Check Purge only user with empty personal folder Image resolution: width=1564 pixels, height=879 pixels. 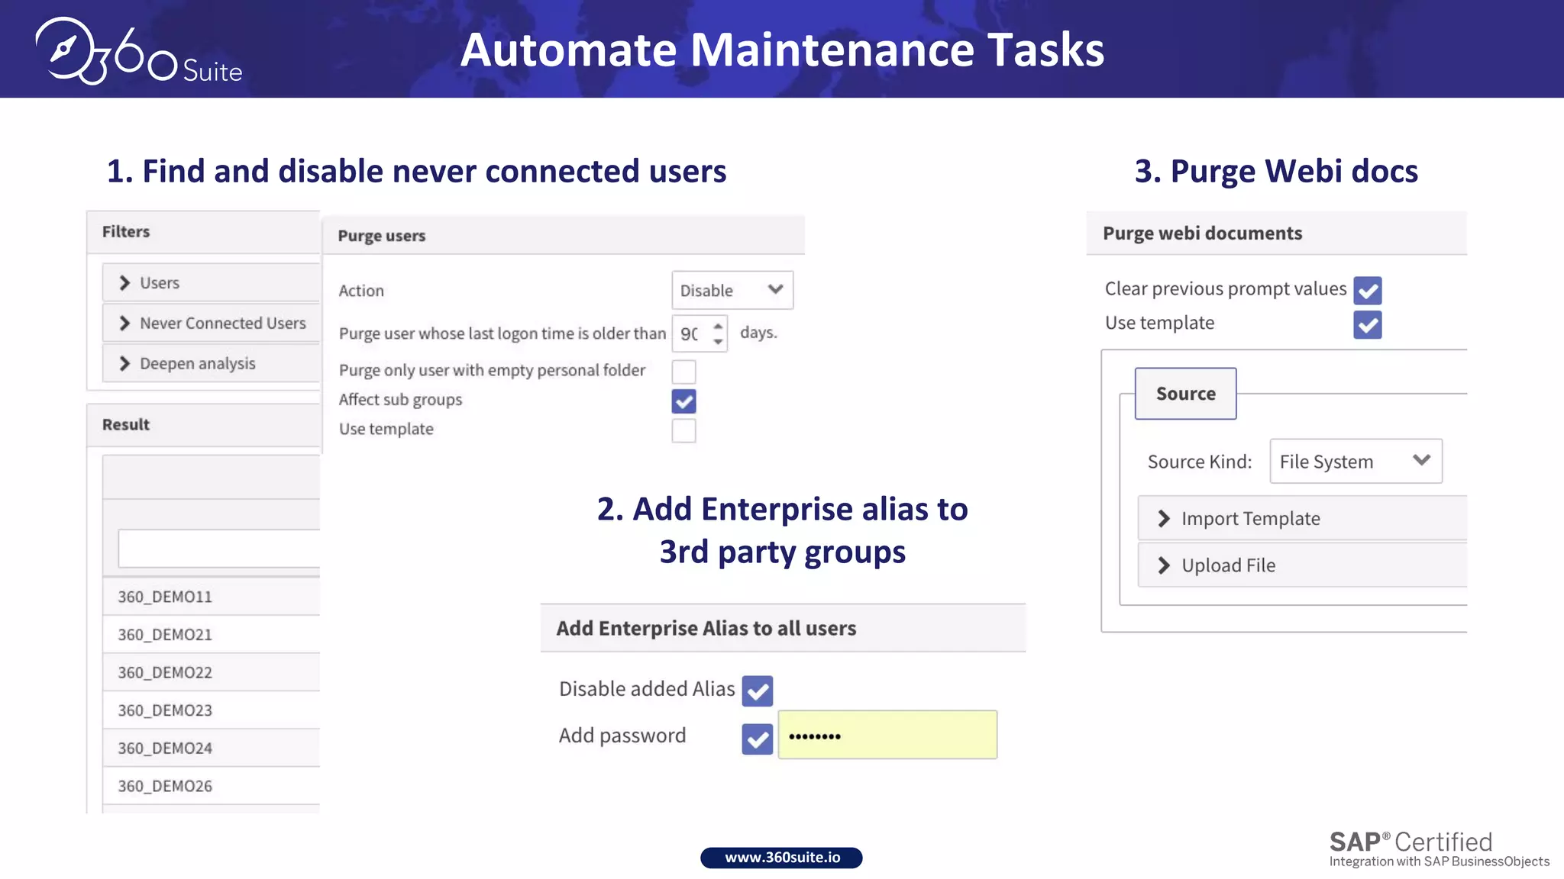[683, 372]
